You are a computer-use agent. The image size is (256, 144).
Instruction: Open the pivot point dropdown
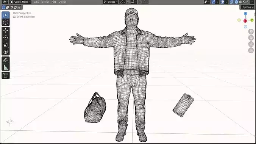pyautogui.click(x=123, y=2)
